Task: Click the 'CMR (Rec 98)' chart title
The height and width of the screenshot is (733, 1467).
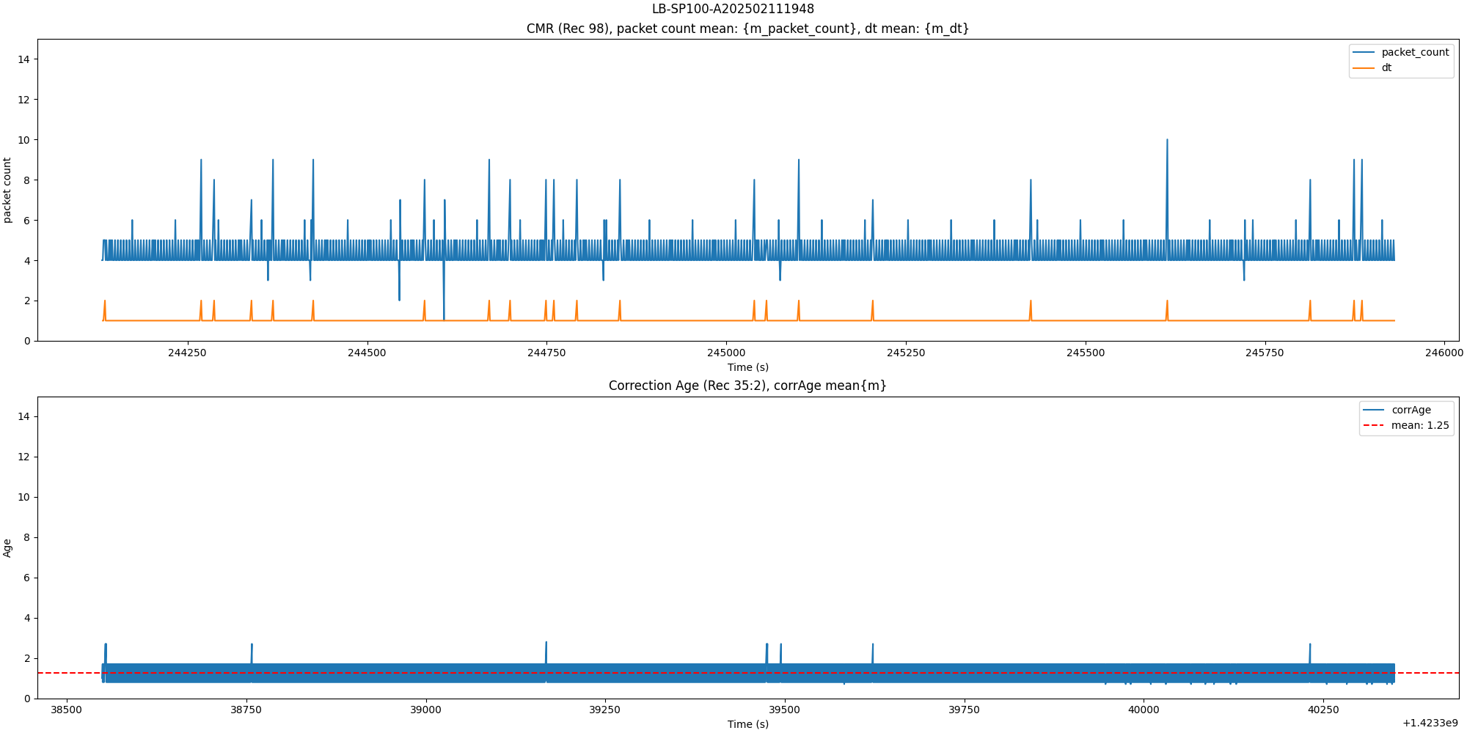Action: (x=747, y=29)
